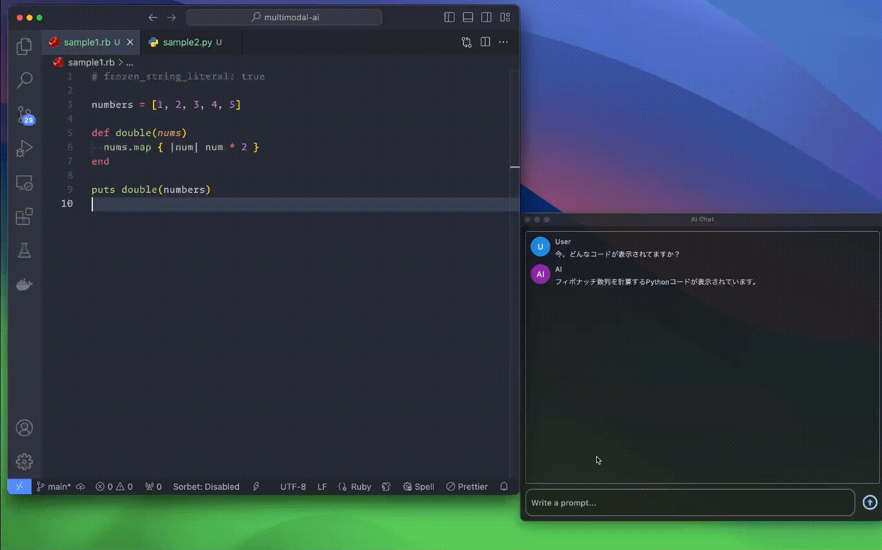Toggle the primary side bar layout button
The height and width of the screenshot is (550, 882).
pos(449,17)
